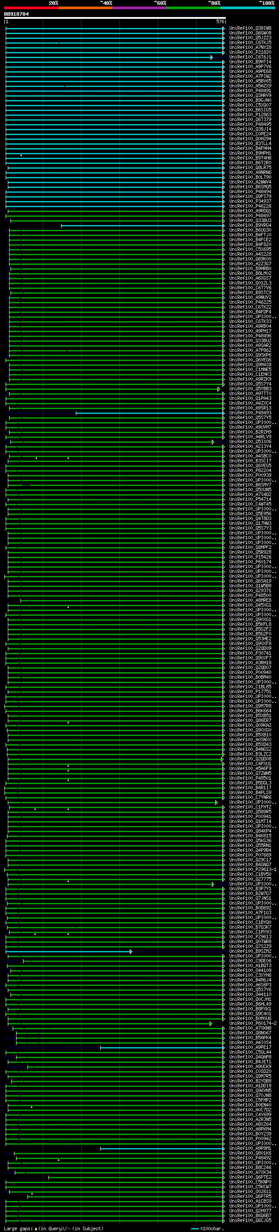This screenshot has height=1232, width=279.
Task: Click the gap marker on the UniRef100_Q45XG1 row
Action: pos(68,607)
